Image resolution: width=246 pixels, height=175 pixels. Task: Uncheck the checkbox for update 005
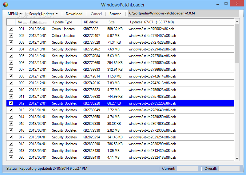coord(11,56)
